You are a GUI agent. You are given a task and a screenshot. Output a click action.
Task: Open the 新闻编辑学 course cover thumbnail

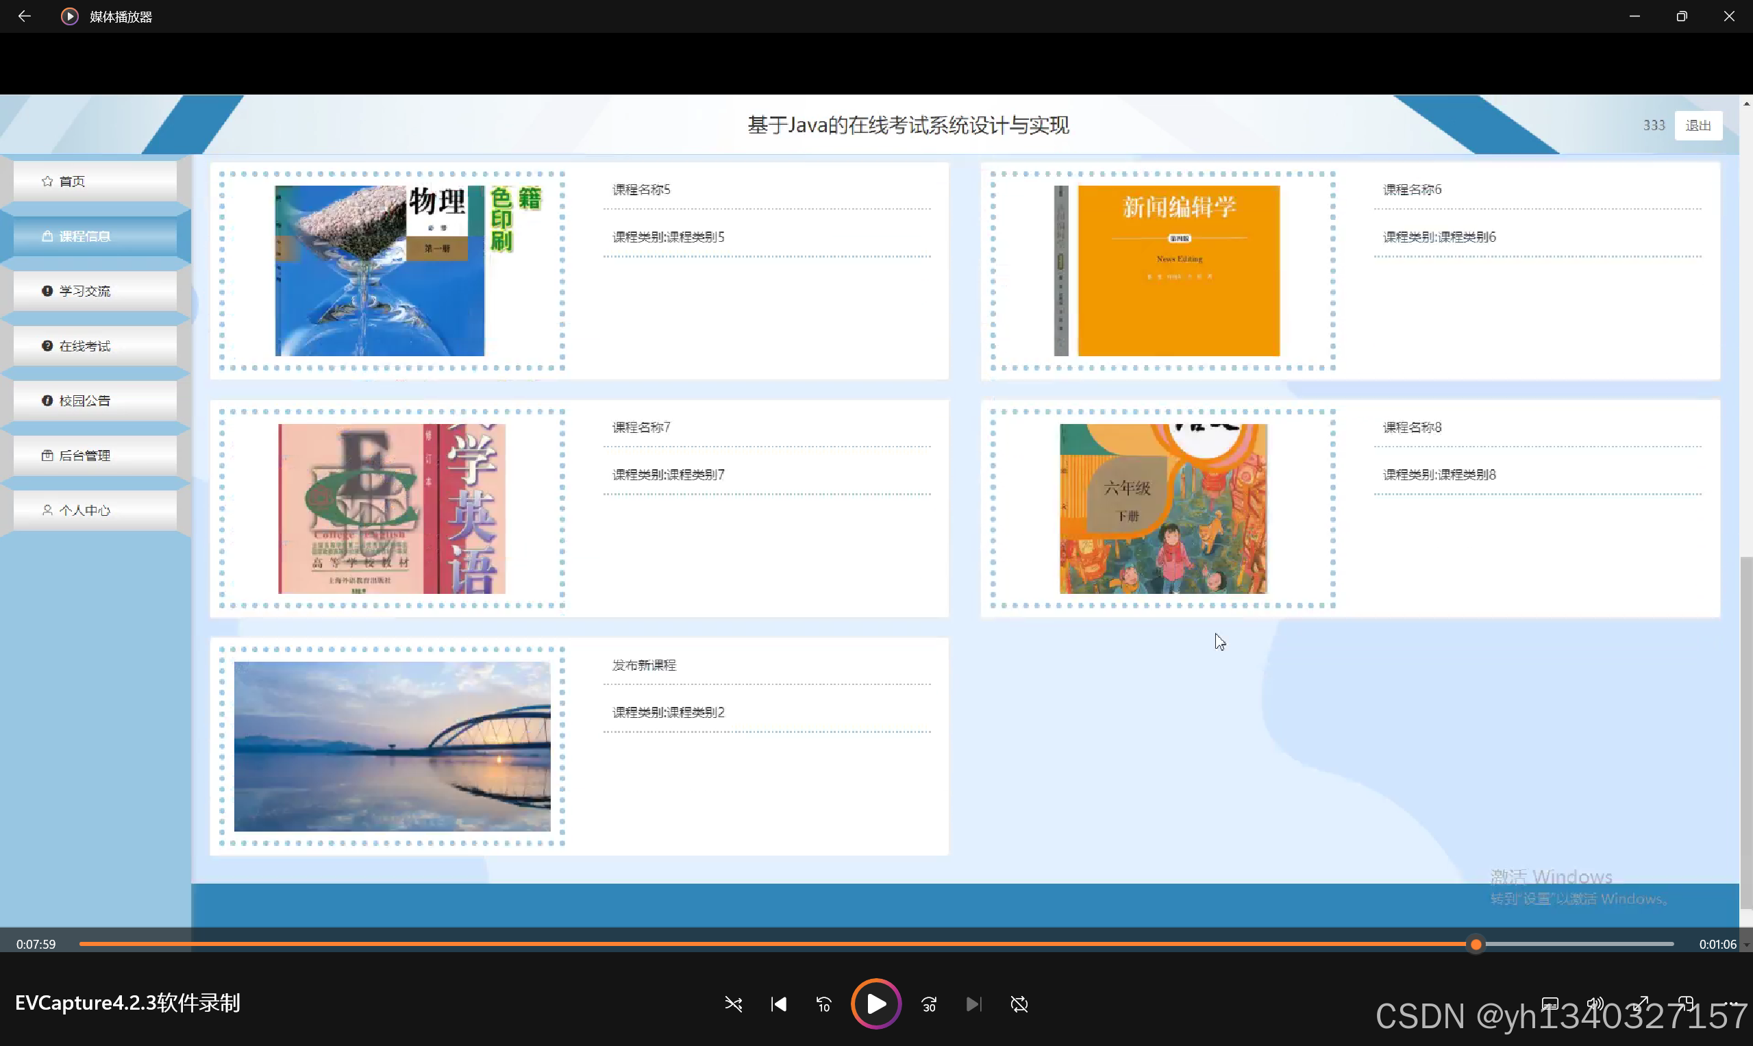pyautogui.click(x=1178, y=271)
